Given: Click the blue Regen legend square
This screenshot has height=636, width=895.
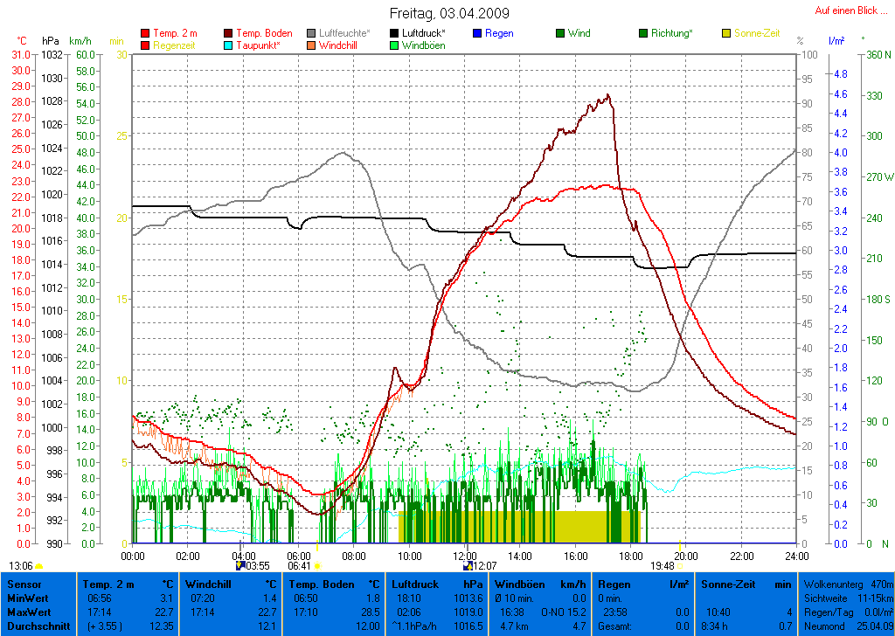Looking at the screenshot, I should click(x=477, y=33).
